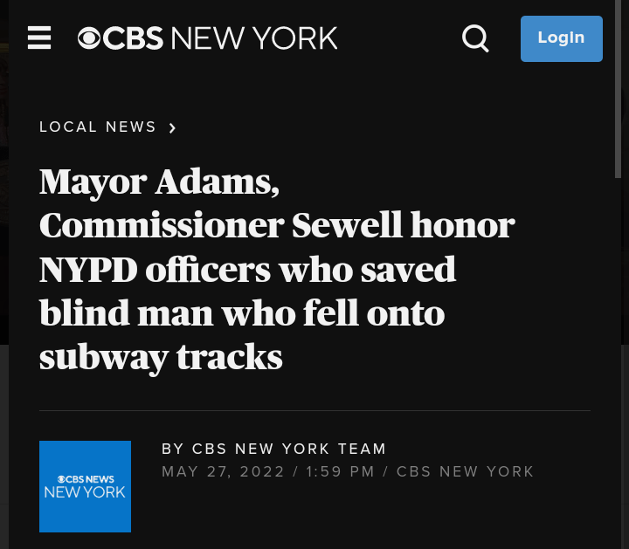
Task: Click the bold CBS letters in header
Action: [x=133, y=38]
